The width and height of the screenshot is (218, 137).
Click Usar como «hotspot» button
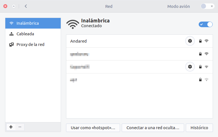(x=93, y=128)
